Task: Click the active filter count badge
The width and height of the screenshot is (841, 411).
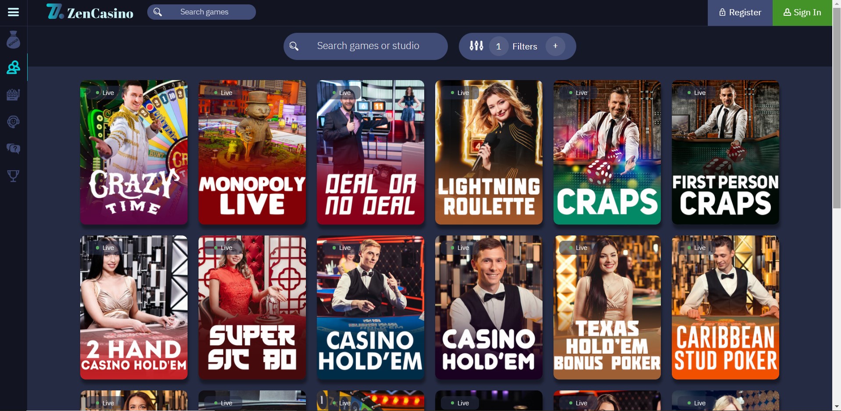Action: [498, 46]
